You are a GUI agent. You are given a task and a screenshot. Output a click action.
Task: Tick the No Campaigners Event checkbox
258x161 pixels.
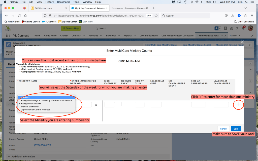coord(172,104)
